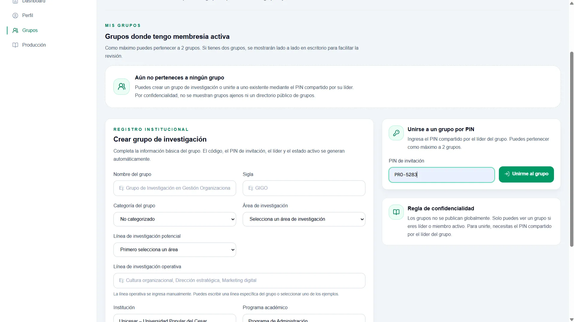Screen dimensions: 574x322
Task: Click the 'PIN de invitación' label
Action: pyautogui.click(x=406, y=161)
